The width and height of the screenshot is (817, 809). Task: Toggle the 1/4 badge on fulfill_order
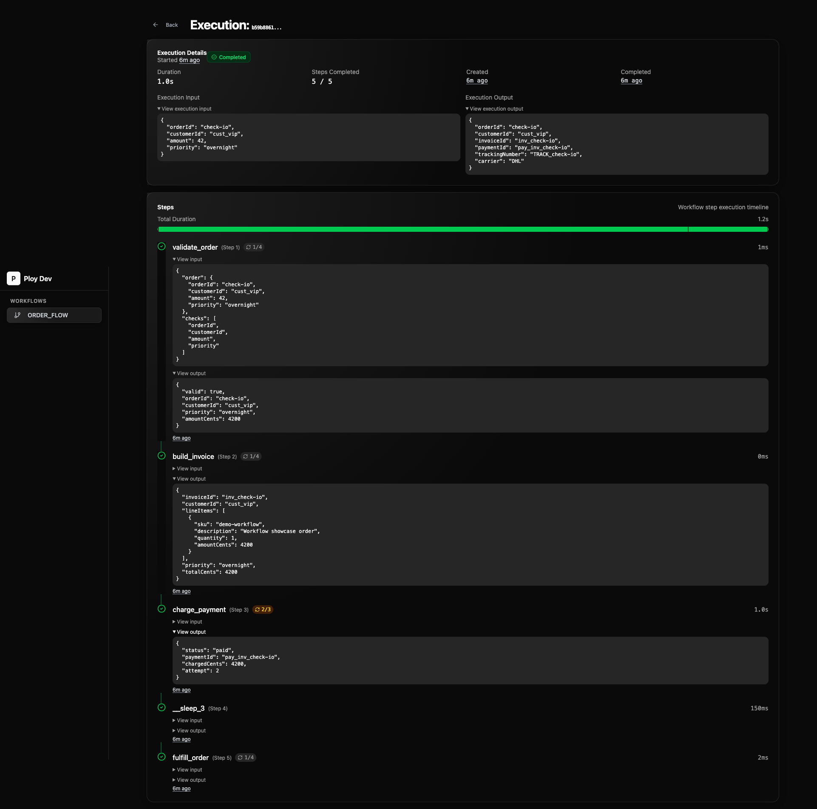245,757
